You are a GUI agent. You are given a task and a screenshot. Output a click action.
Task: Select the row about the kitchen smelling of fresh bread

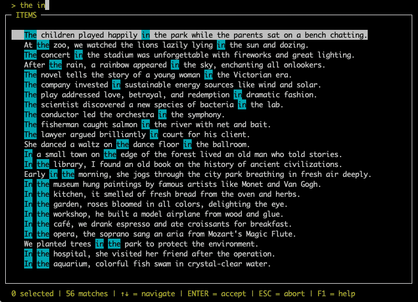tap(162, 194)
